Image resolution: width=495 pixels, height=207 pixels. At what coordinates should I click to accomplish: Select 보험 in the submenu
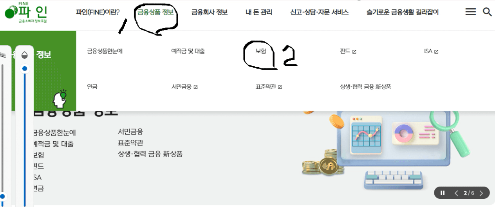pyautogui.click(x=260, y=51)
